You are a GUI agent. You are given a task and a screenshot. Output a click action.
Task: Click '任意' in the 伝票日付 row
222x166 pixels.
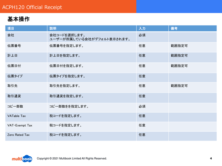tap(142, 66)
